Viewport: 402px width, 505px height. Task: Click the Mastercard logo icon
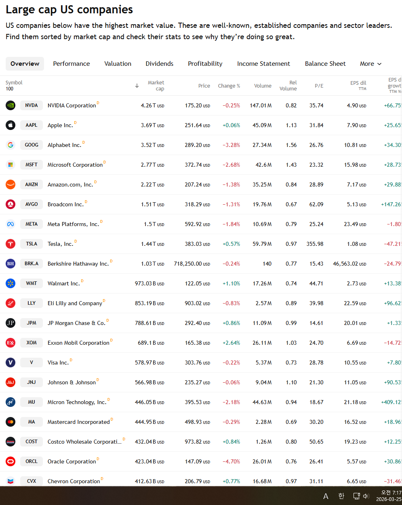[x=11, y=422]
